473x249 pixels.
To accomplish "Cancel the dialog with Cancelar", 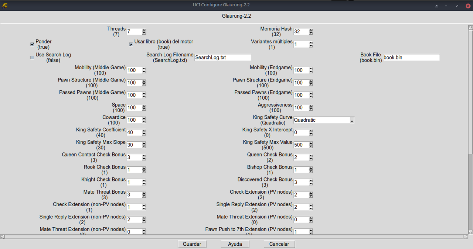I will pyautogui.click(x=279, y=244).
